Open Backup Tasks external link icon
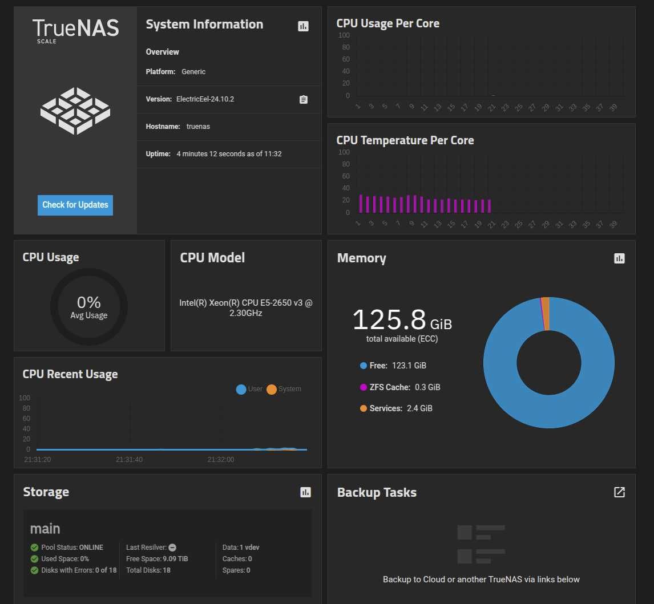Screen dimensions: 654x604 [x=619, y=492]
